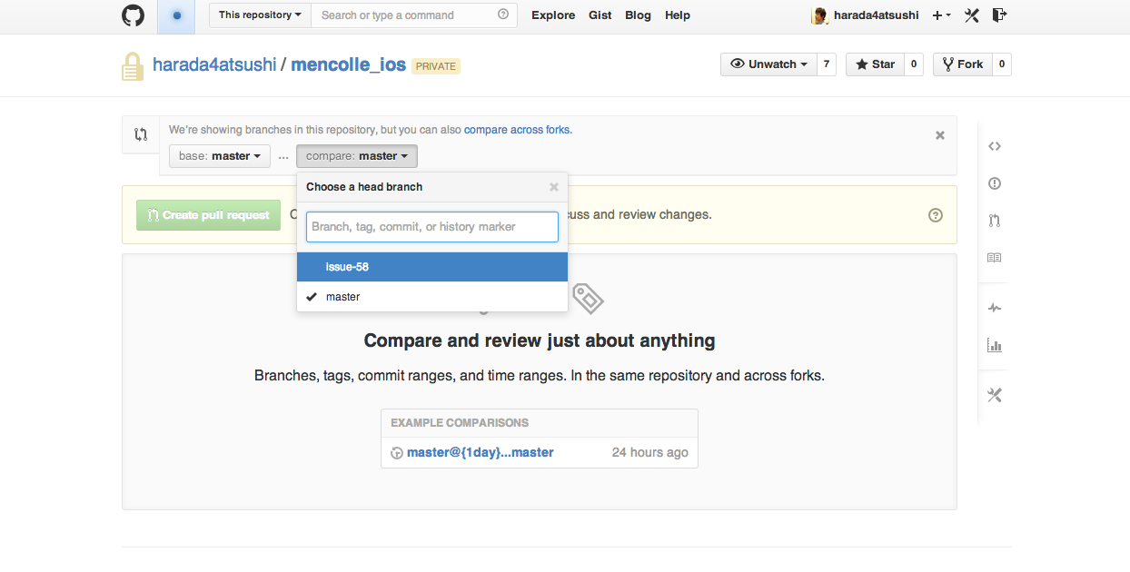
Task: View repository Pulse activity icon
Action: [995, 307]
